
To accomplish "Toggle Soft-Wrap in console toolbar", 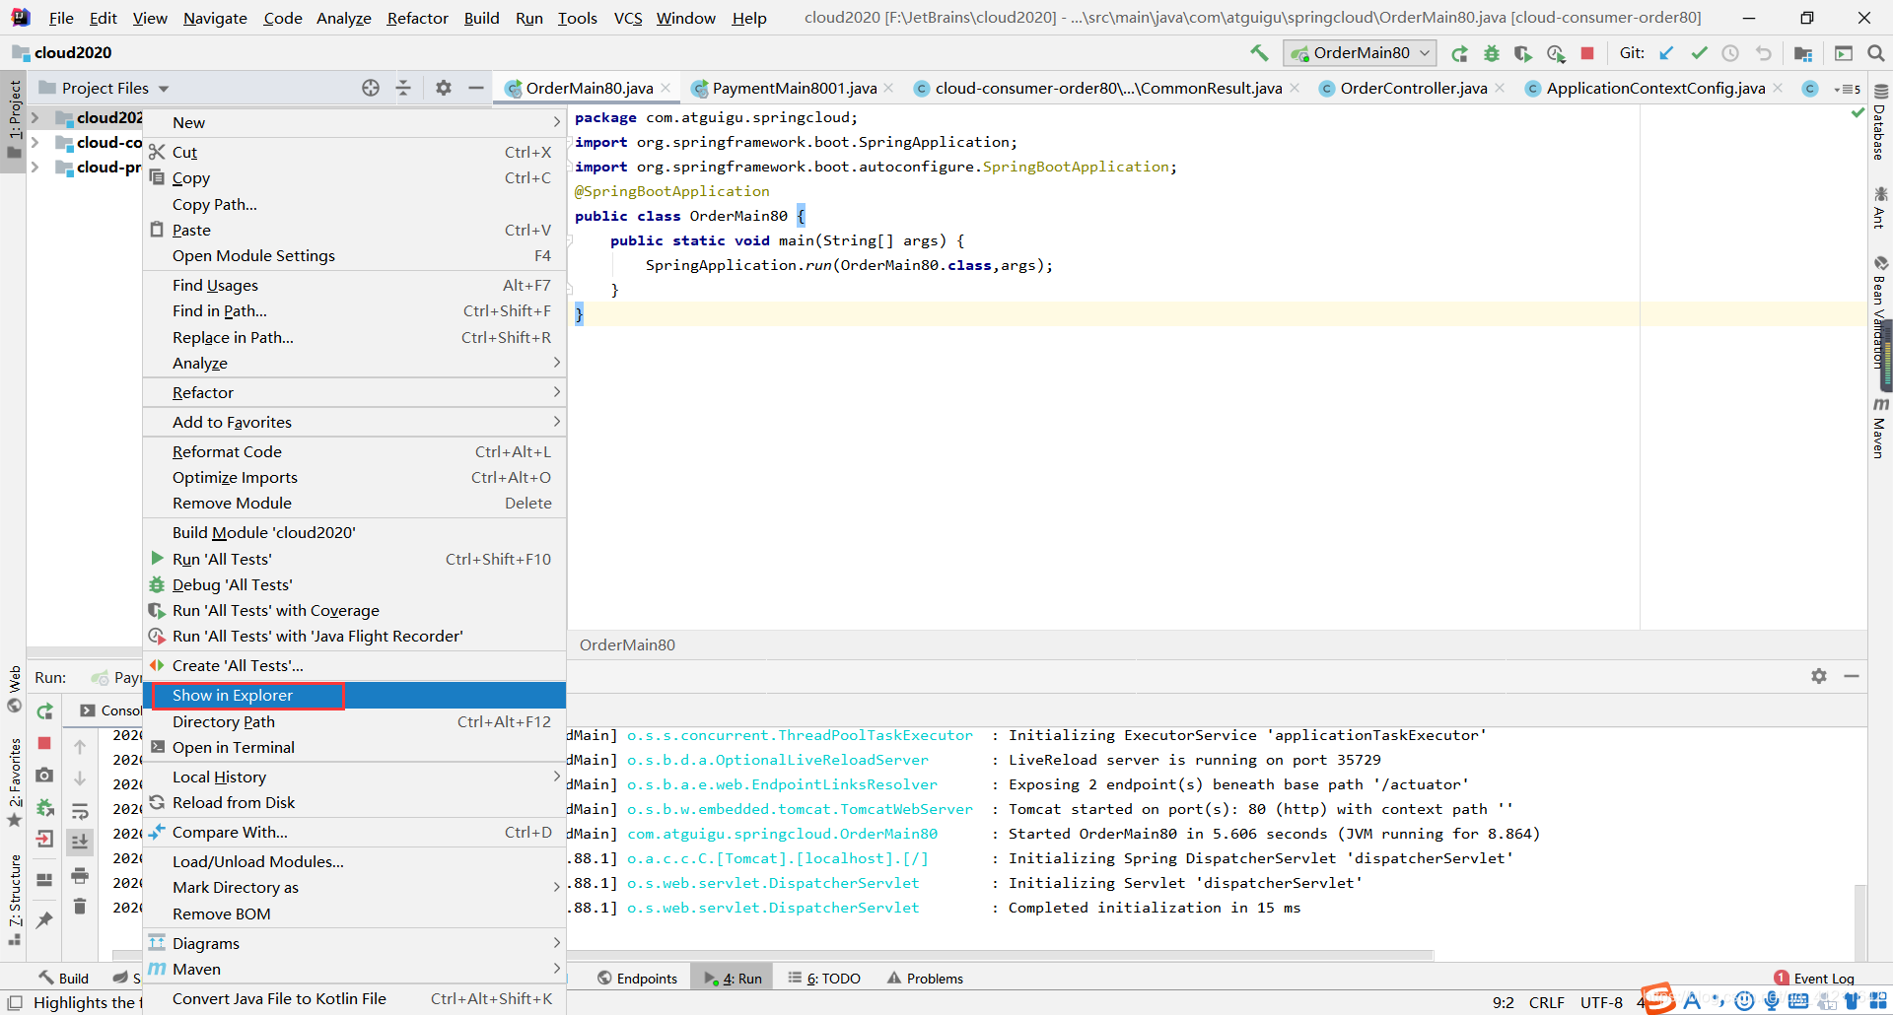I will pos(80,811).
